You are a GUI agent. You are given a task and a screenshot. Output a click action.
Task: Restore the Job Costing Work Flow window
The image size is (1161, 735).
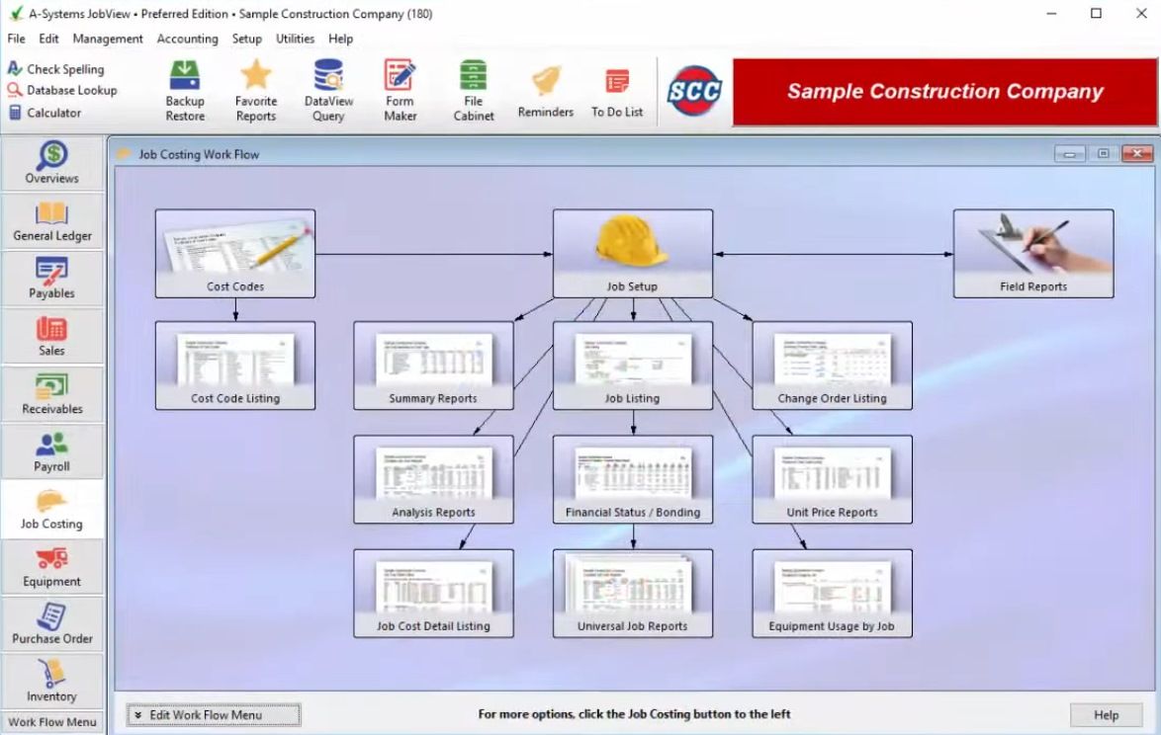(1104, 154)
